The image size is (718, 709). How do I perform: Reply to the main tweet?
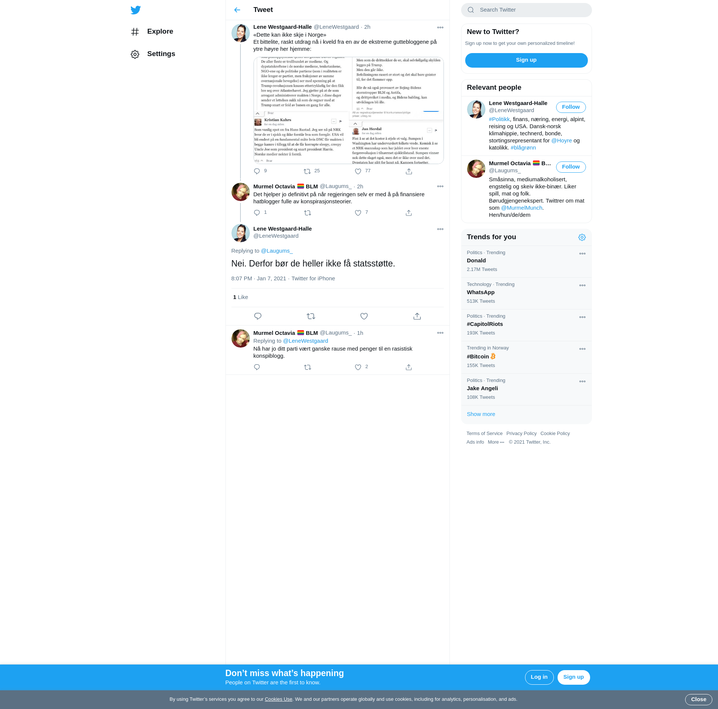[258, 316]
